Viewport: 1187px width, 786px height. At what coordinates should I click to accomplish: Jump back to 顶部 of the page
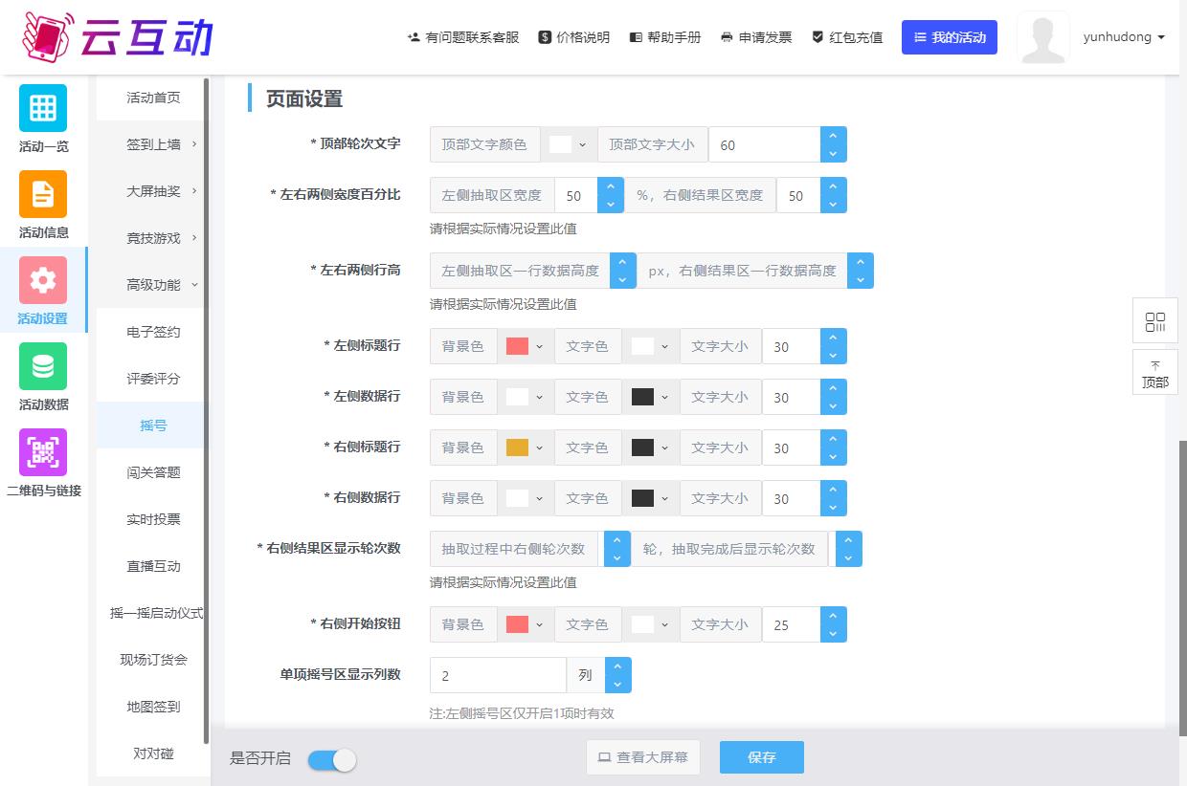coord(1155,373)
